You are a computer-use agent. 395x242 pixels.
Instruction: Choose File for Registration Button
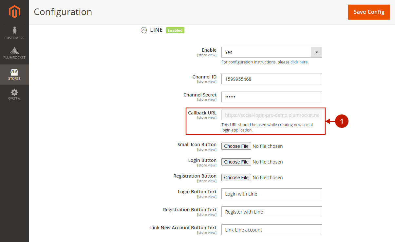[236, 178]
